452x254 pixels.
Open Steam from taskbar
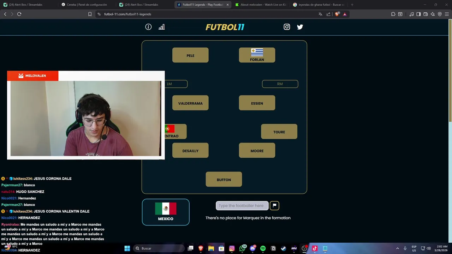tap(284, 248)
